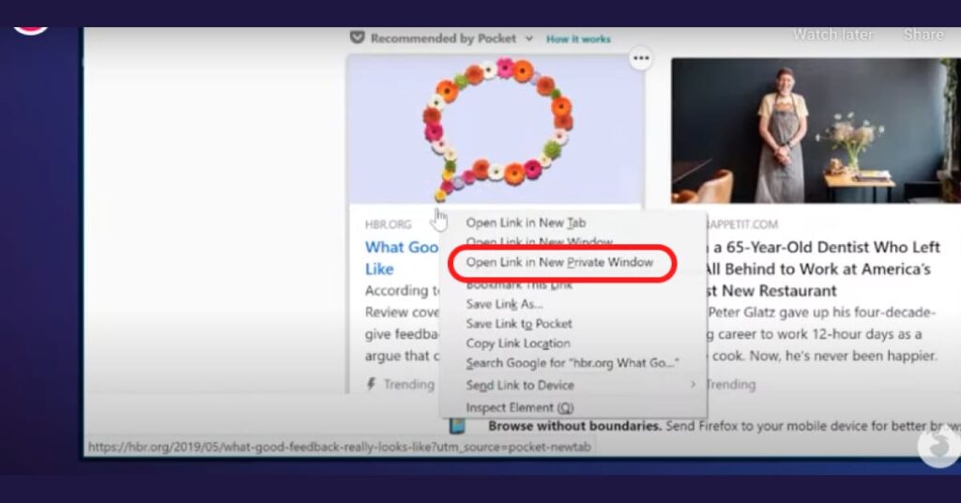Screen dimensions: 961x503
Task: Pick Copy Link Location menu entry
Action: click(518, 343)
